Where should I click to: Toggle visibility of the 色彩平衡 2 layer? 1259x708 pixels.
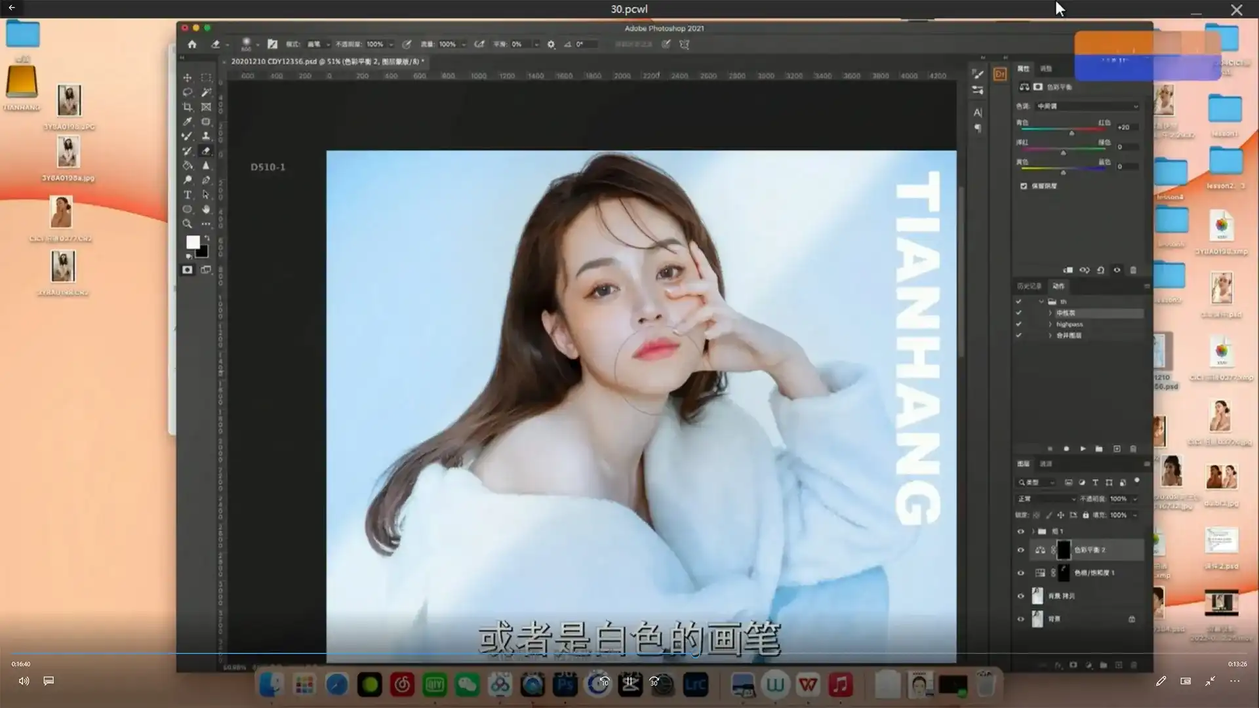coord(1020,550)
